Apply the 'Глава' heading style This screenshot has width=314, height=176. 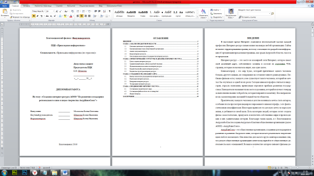(x=143, y=14)
